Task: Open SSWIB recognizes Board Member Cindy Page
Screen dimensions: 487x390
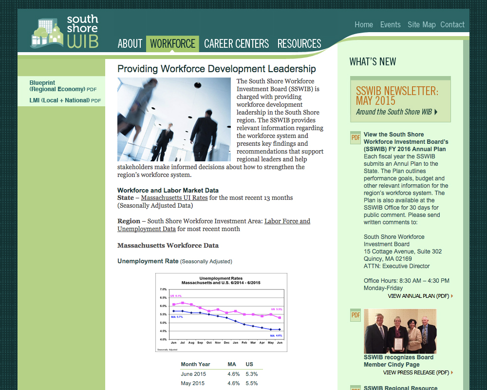Action: pyautogui.click(x=398, y=361)
